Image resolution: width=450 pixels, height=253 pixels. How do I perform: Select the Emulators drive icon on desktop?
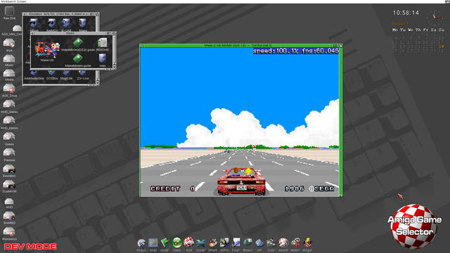point(9,169)
